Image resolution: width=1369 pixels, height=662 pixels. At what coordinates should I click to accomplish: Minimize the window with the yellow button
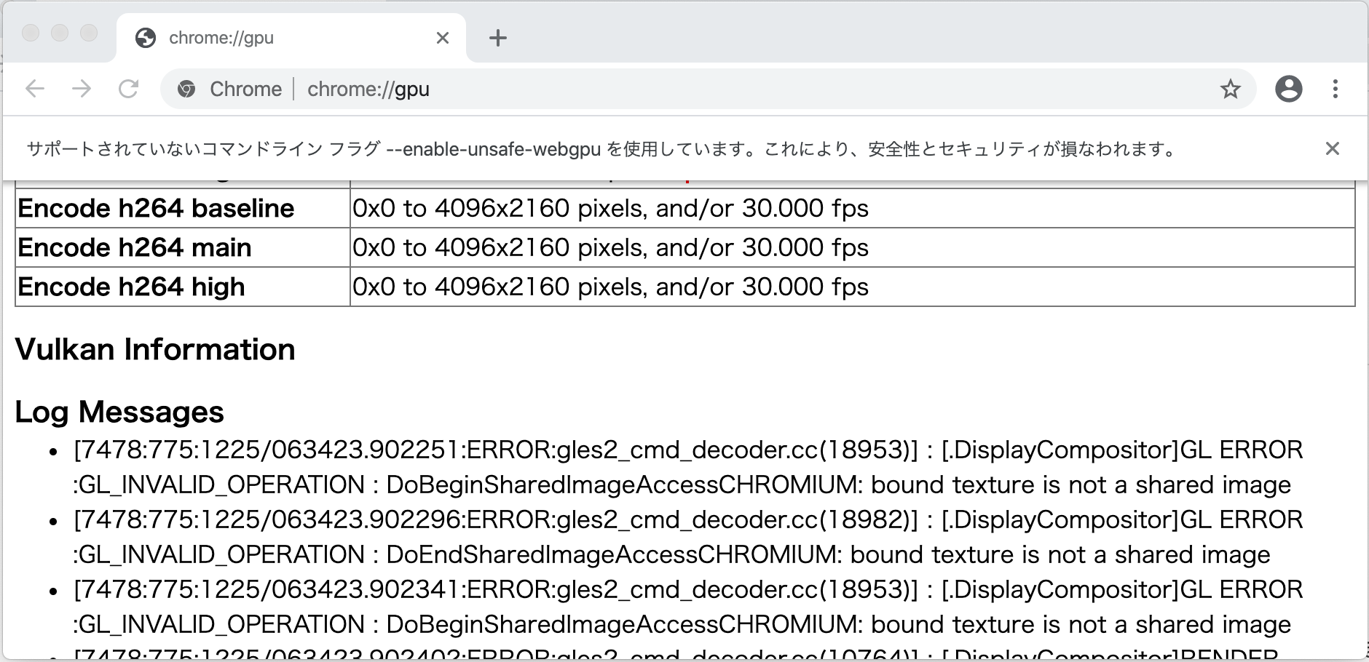pyautogui.click(x=58, y=33)
